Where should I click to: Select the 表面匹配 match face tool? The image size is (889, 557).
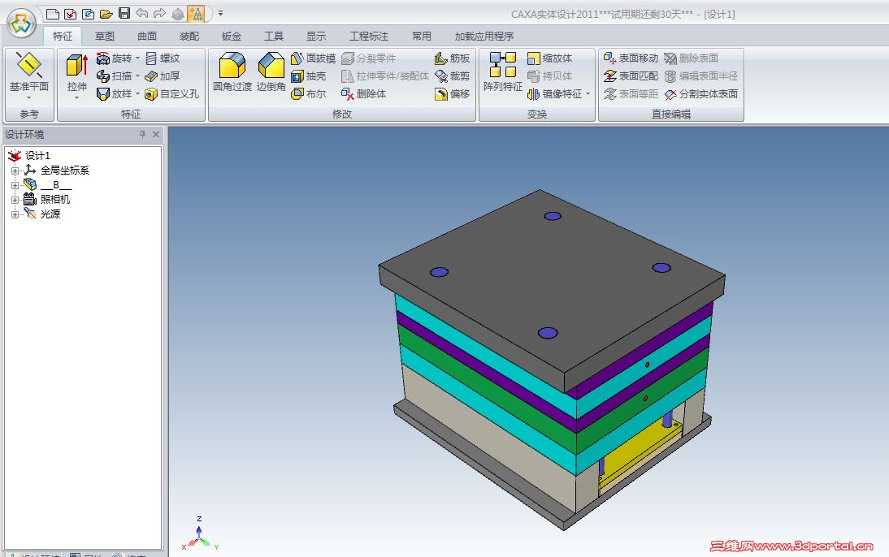click(x=631, y=76)
